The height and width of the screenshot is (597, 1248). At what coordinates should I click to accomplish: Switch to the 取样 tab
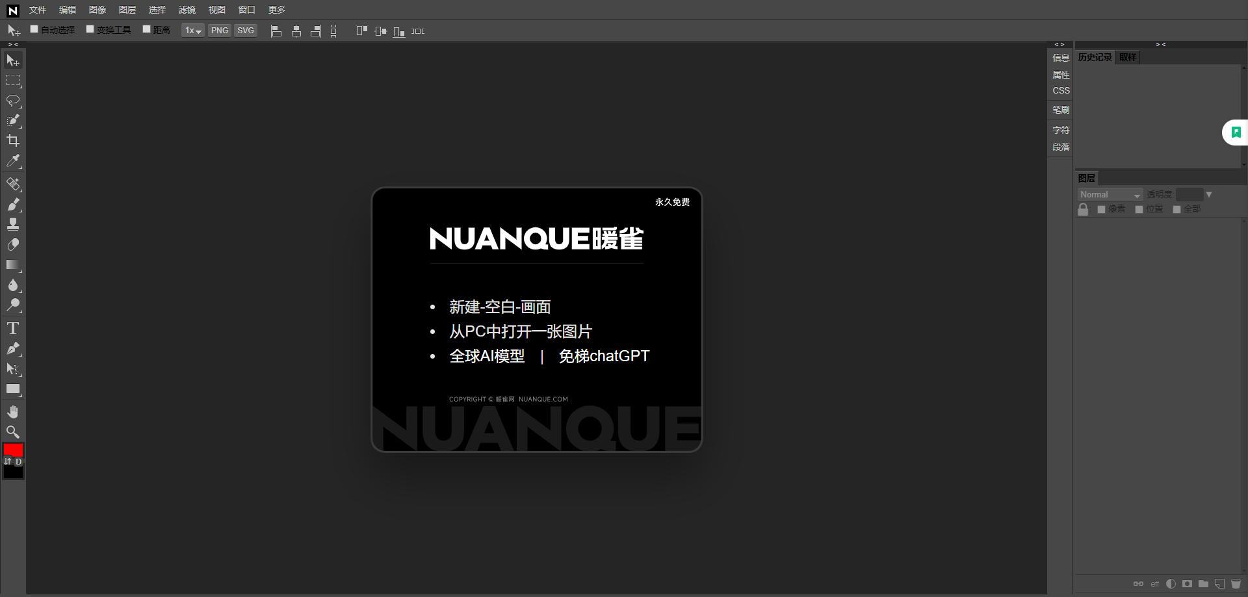[x=1128, y=57]
